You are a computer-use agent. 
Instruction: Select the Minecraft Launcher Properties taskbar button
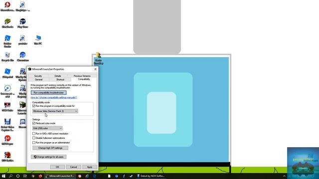pyautogui.click(x=60, y=176)
